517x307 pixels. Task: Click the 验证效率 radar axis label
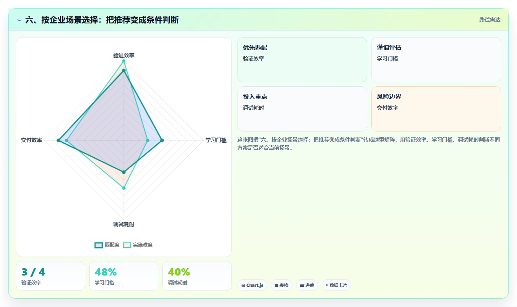pos(124,55)
